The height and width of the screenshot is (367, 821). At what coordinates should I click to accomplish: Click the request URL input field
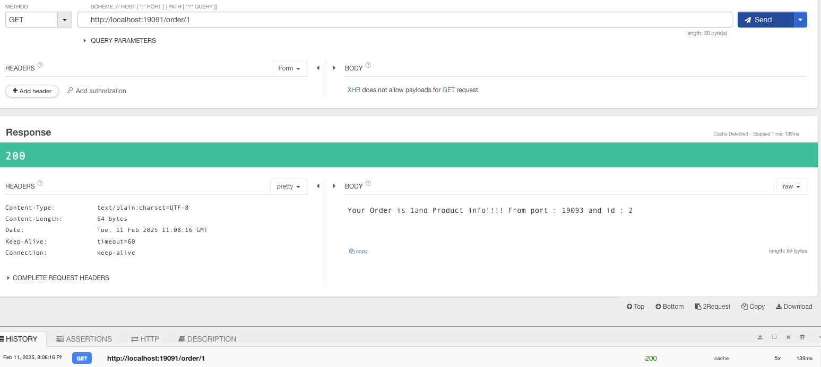pos(405,20)
